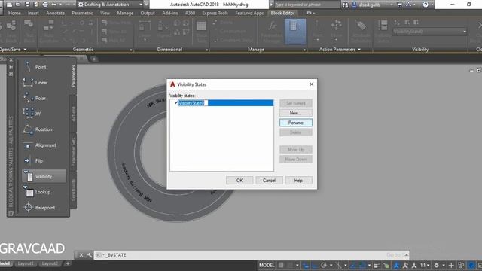Switch to the Layout1 tab

coord(26,263)
